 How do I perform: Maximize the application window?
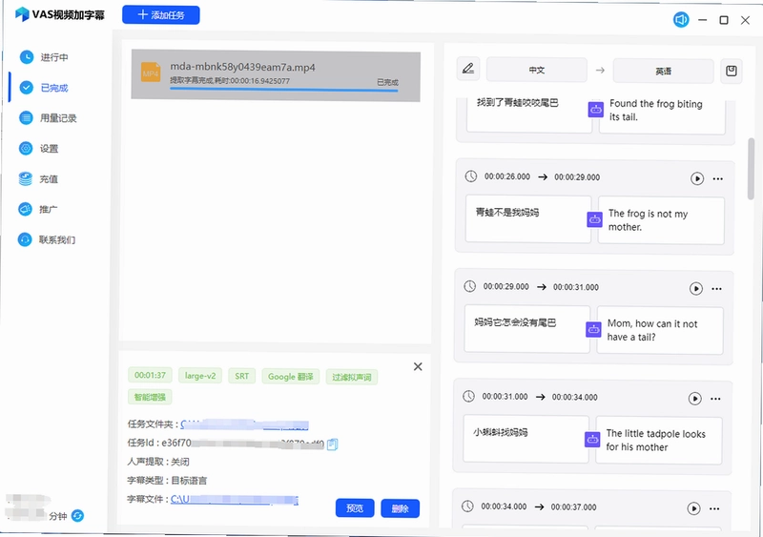point(724,20)
